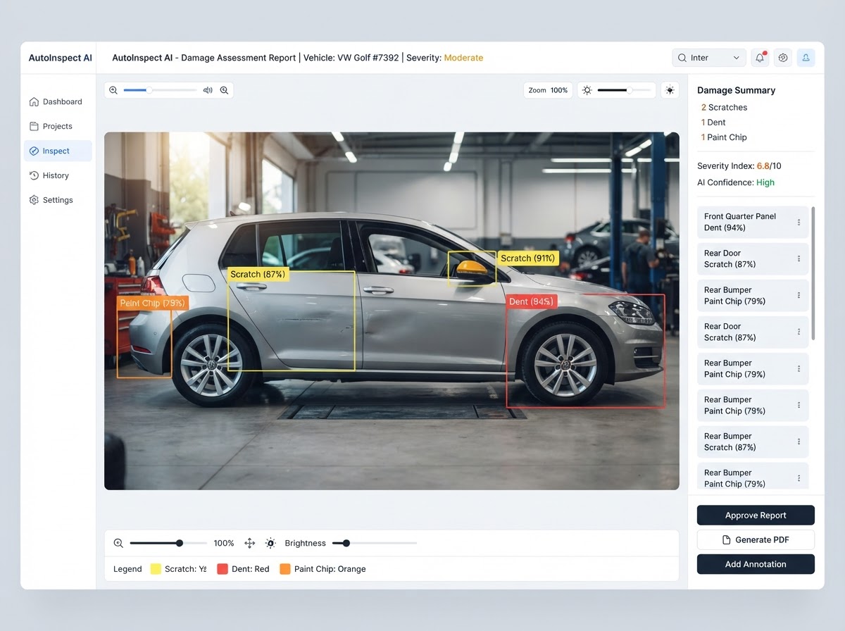Click the Generate PDF button
Screen dimensions: 845x631
coord(756,540)
